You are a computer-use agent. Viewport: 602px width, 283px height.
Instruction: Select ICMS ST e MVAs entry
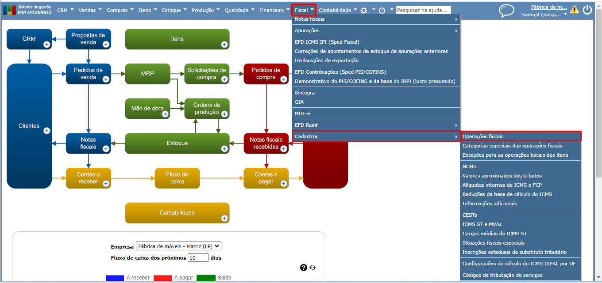(x=482, y=224)
